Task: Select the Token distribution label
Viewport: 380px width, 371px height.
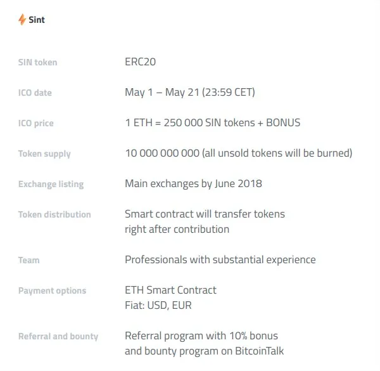Action: pyautogui.click(x=54, y=214)
